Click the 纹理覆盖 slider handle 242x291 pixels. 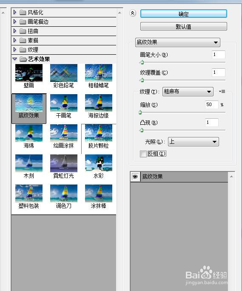click(142, 80)
